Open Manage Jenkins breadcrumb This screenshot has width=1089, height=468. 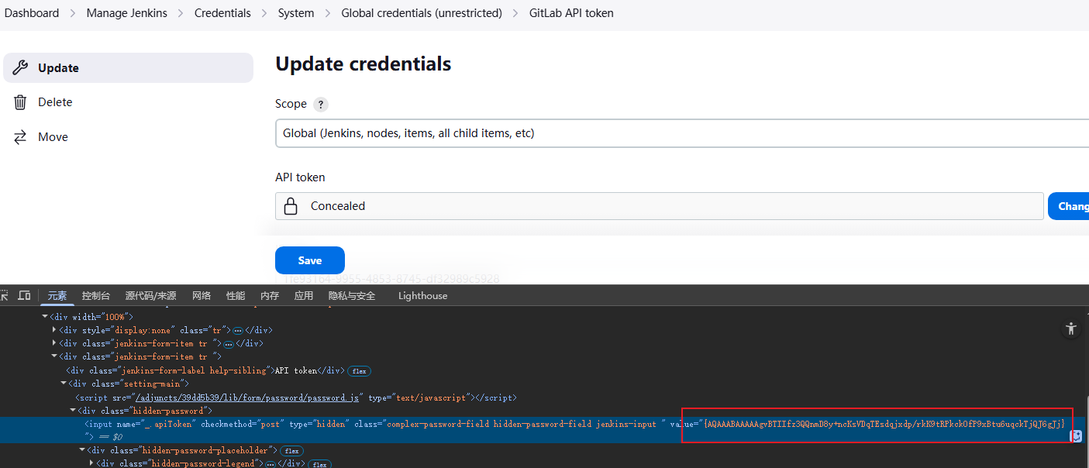click(x=127, y=13)
